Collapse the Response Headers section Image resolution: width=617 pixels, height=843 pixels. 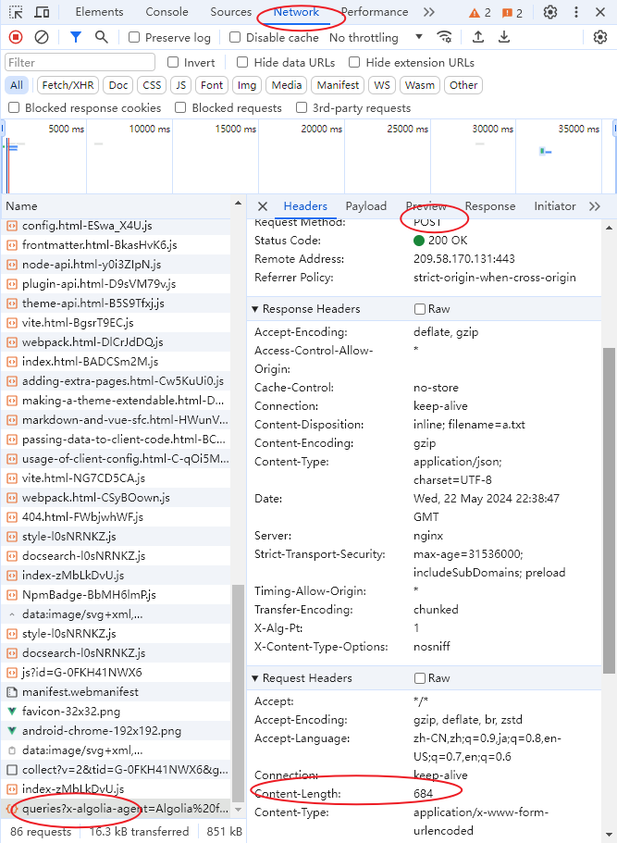255,309
